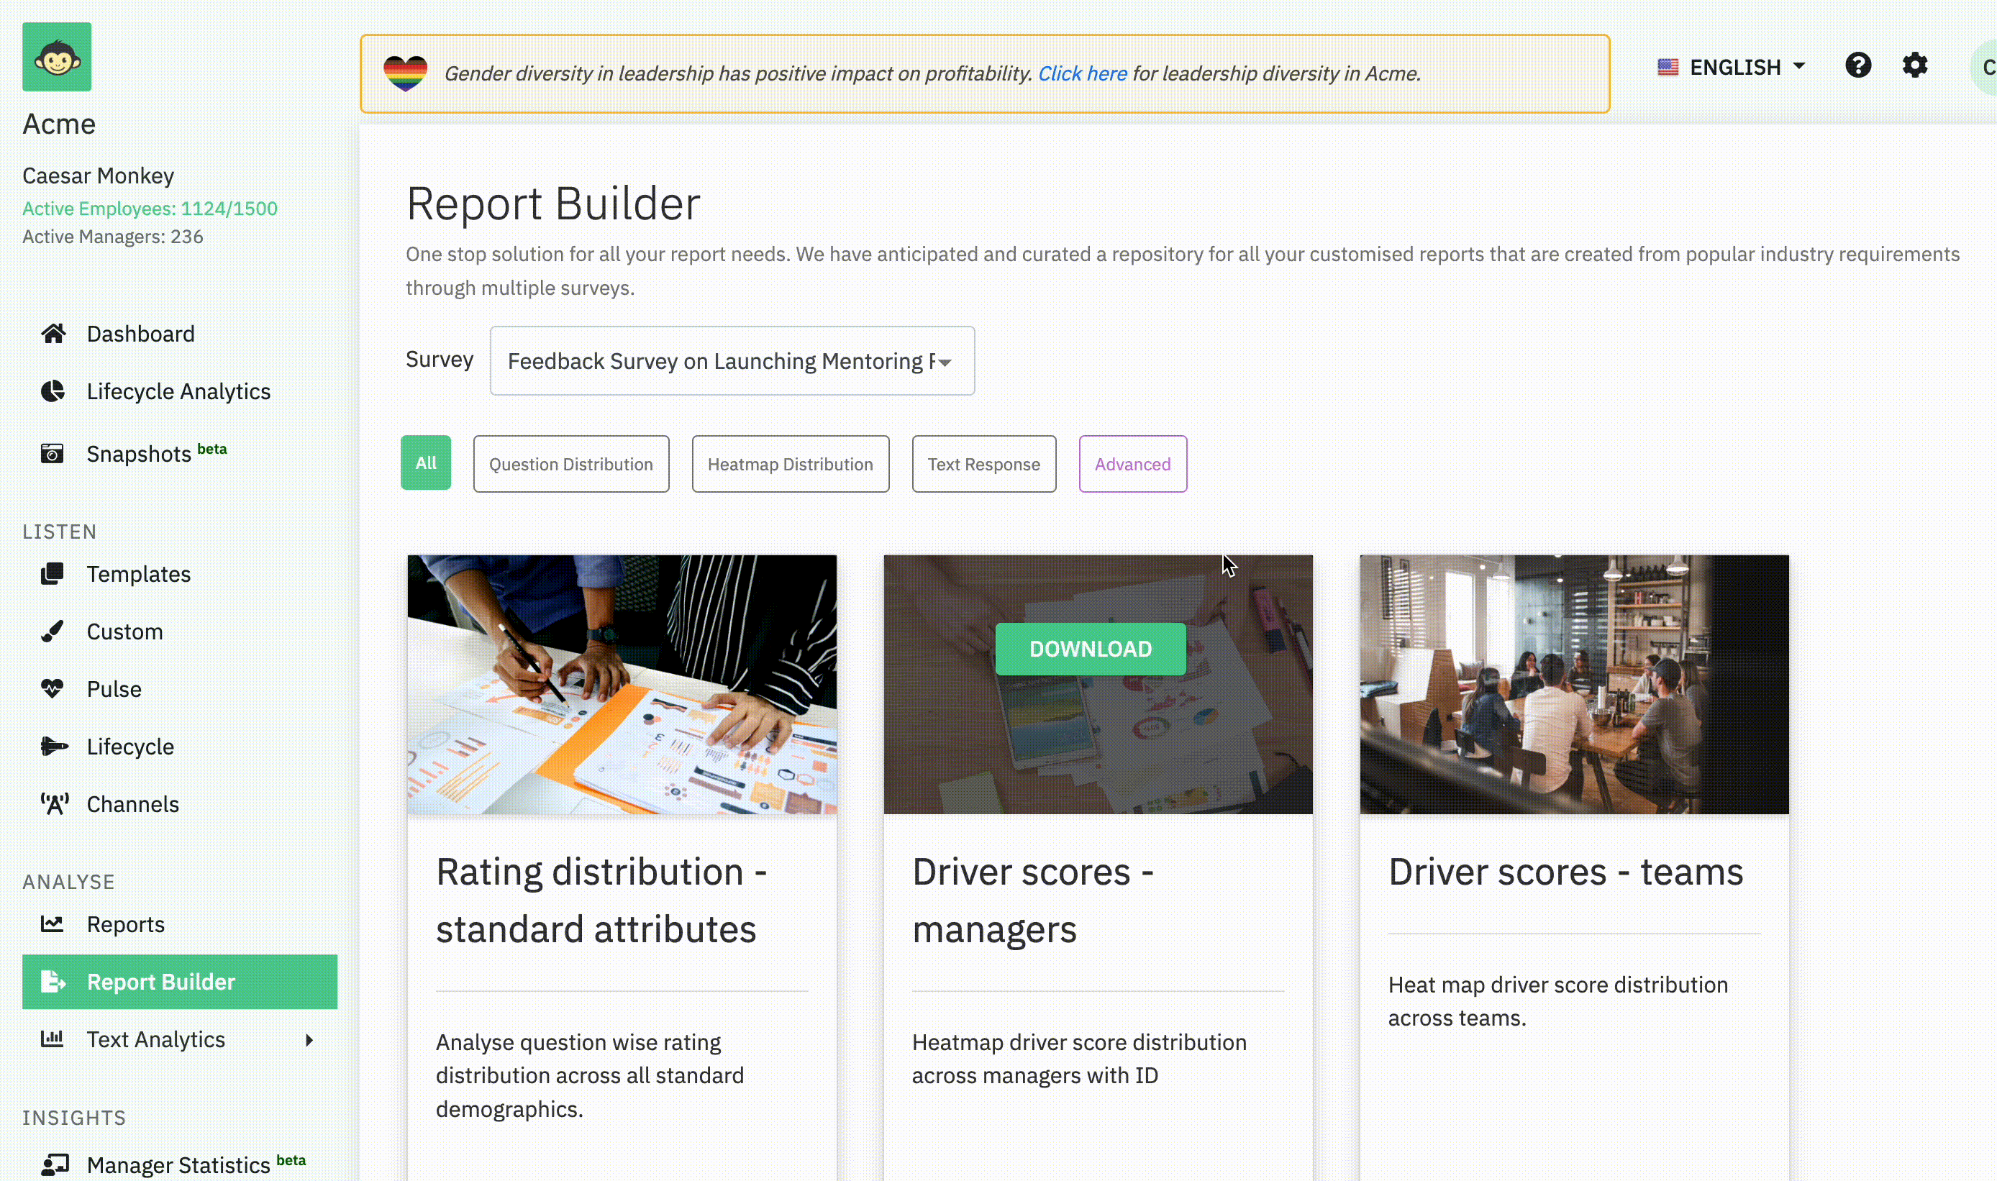Open Lifecycle under Listen

(129, 747)
